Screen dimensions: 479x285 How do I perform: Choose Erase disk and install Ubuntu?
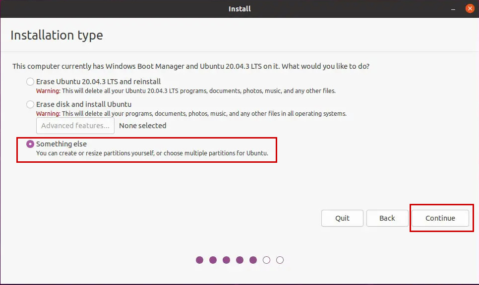(x=30, y=104)
